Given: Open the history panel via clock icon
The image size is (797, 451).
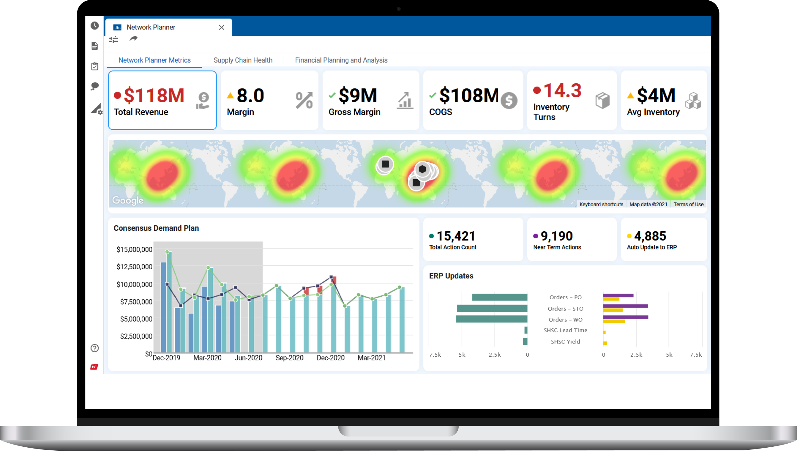Looking at the screenshot, I should (94, 26).
